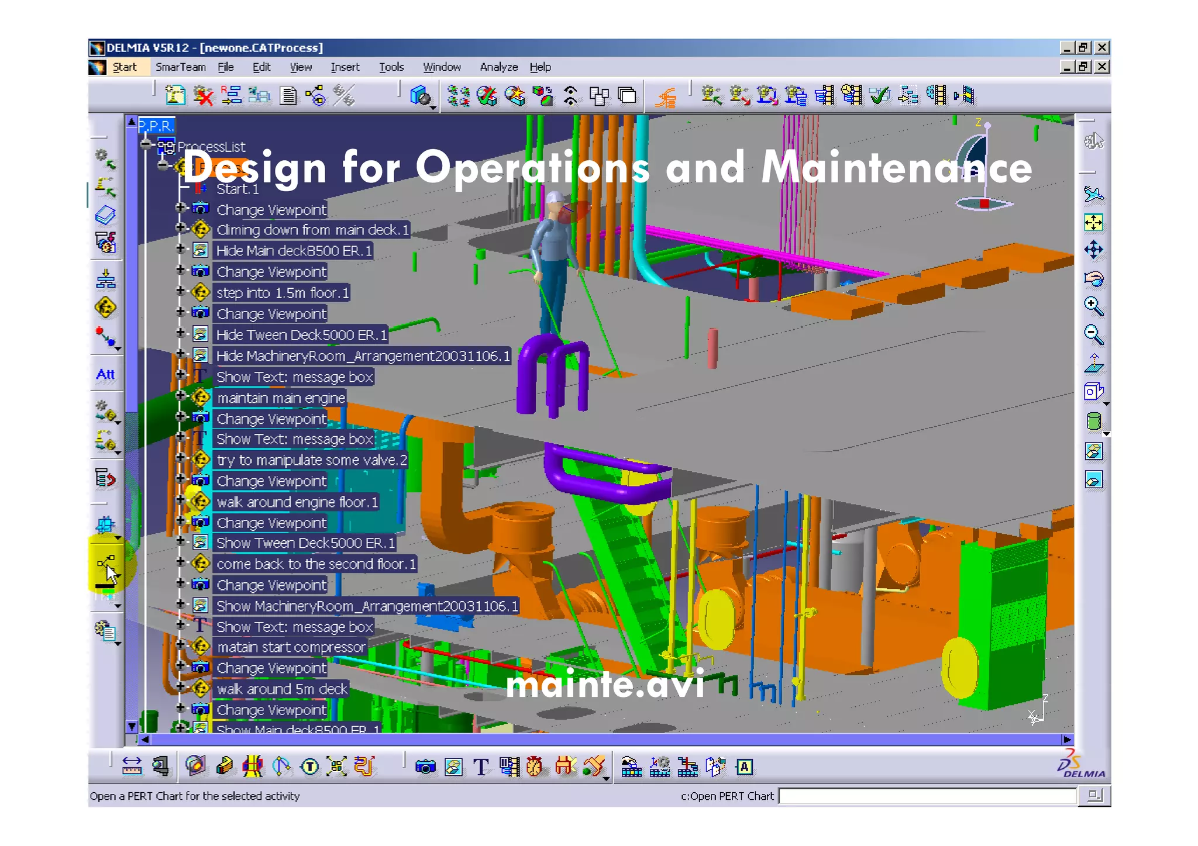Select the Zoom In tool
The width and height of the screenshot is (1198, 846).
1093,306
